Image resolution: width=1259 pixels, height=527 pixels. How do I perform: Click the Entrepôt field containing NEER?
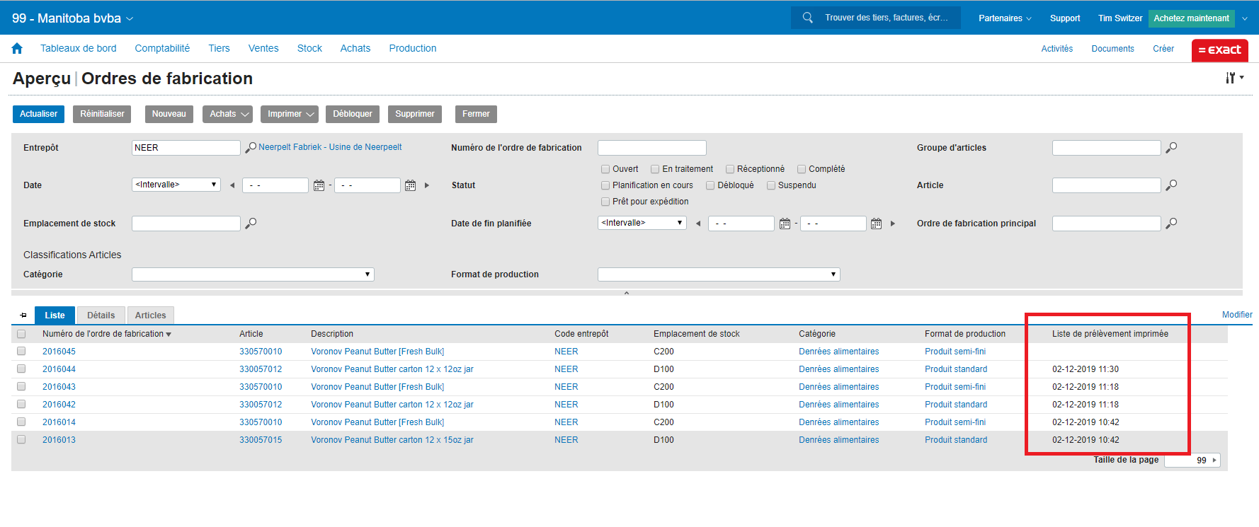point(186,148)
